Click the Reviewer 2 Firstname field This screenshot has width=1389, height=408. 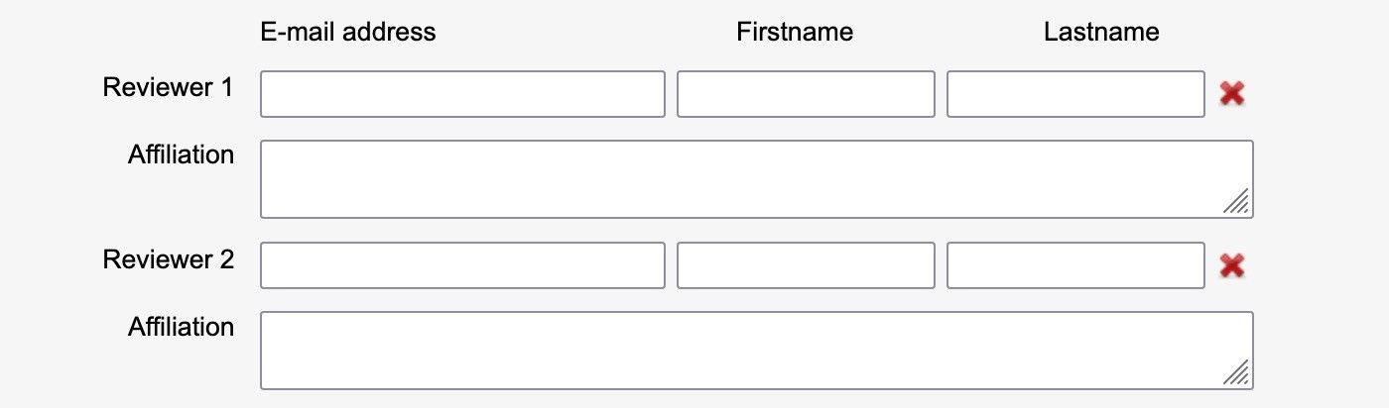click(x=806, y=265)
